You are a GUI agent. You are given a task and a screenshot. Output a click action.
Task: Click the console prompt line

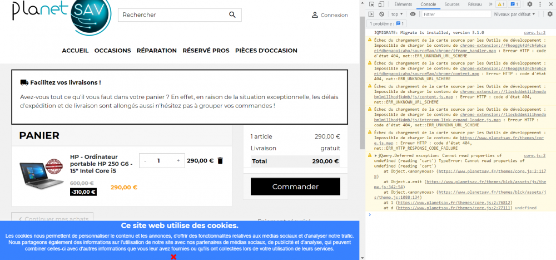pyautogui.click(x=460, y=214)
